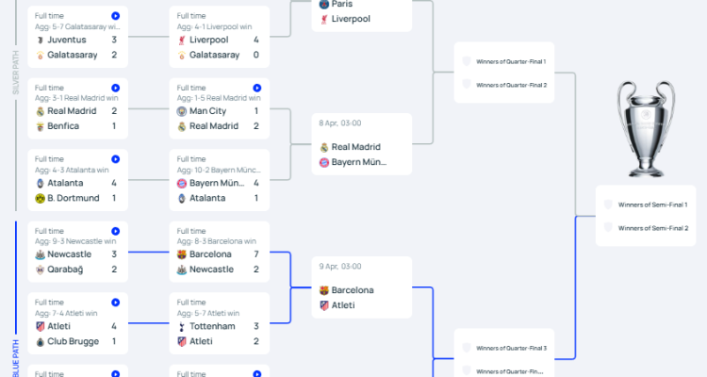Play highlights for Tottenham vs Atleti
This screenshot has width=707, height=377.
pyautogui.click(x=256, y=303)
